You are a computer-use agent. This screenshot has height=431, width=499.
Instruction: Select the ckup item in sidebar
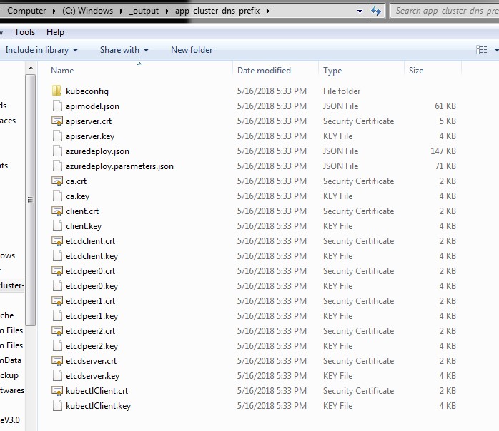point(9,375)
